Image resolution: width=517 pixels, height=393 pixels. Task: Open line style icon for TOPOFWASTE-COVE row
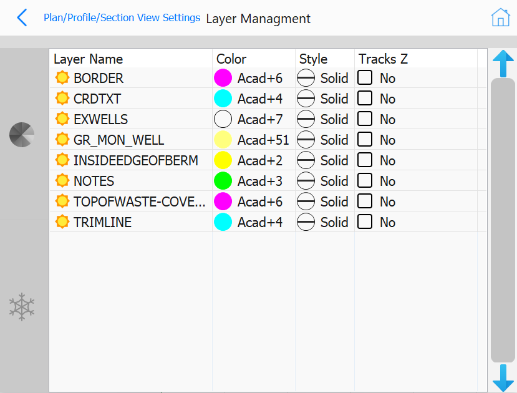306,201
